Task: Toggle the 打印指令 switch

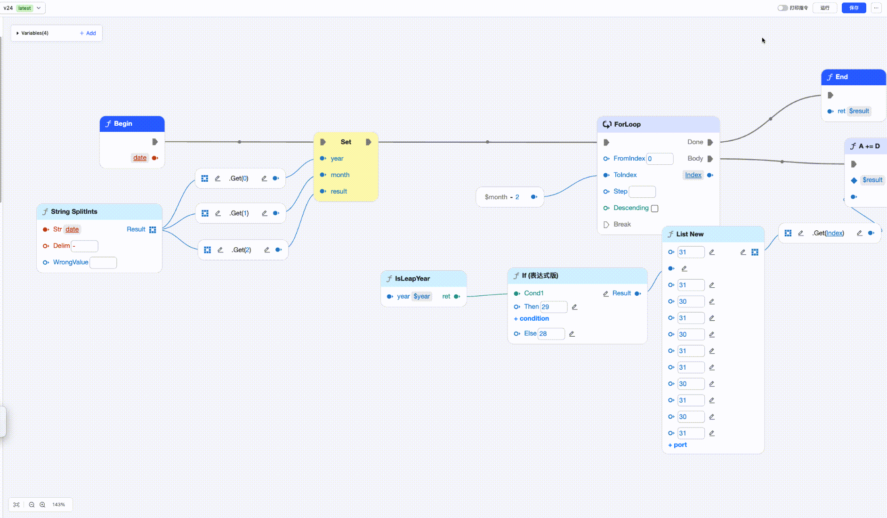Action: 782,8
